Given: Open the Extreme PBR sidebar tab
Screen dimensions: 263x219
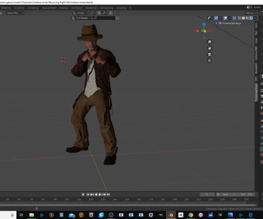Looking at the screenshot, I should [256, 53].
